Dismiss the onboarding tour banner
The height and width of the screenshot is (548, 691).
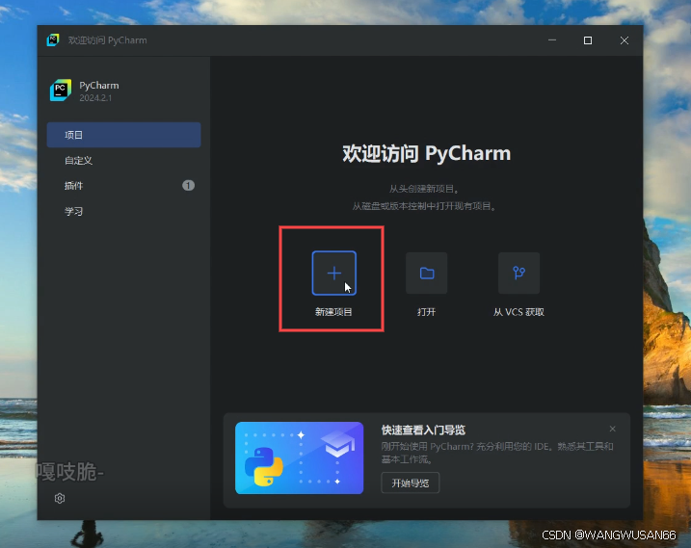(613, 429)
